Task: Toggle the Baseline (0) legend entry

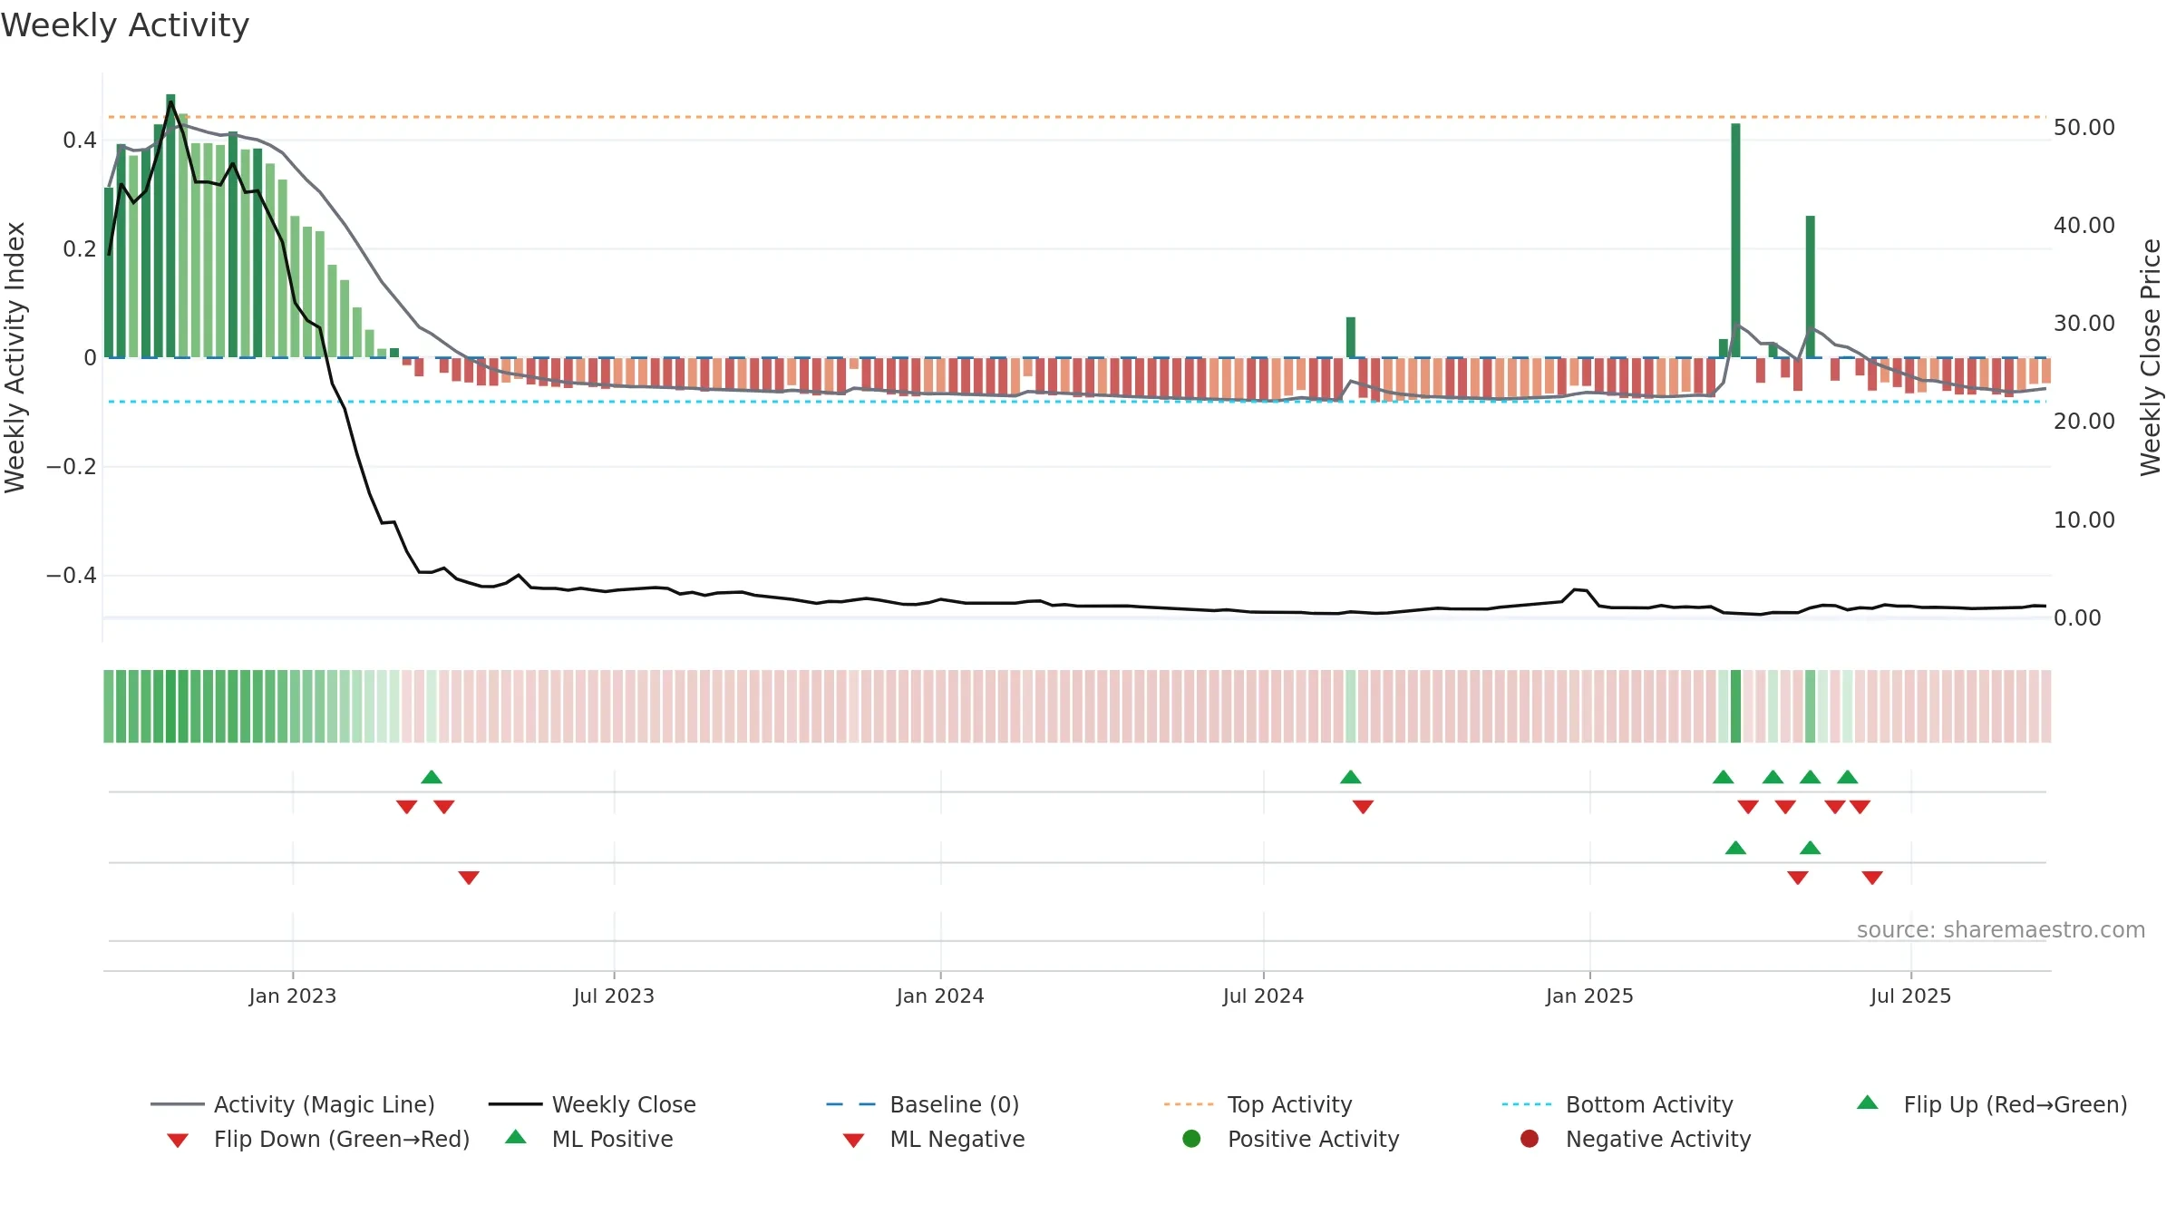Action: point(923,1104)
